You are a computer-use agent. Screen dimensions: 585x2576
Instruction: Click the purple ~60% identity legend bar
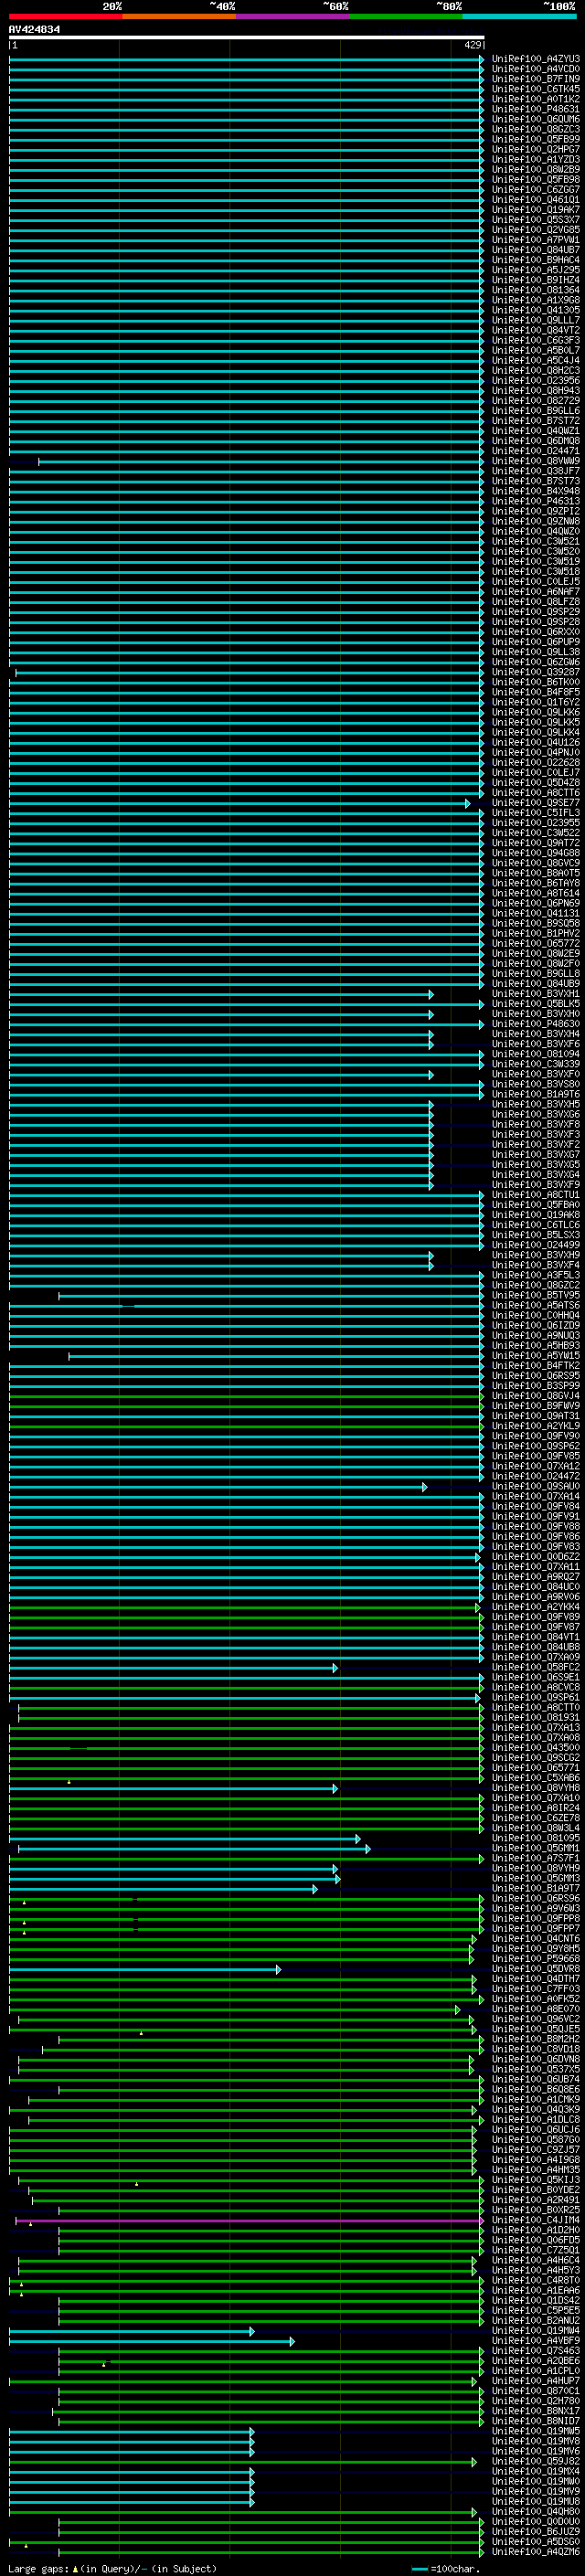click(292, 16)
